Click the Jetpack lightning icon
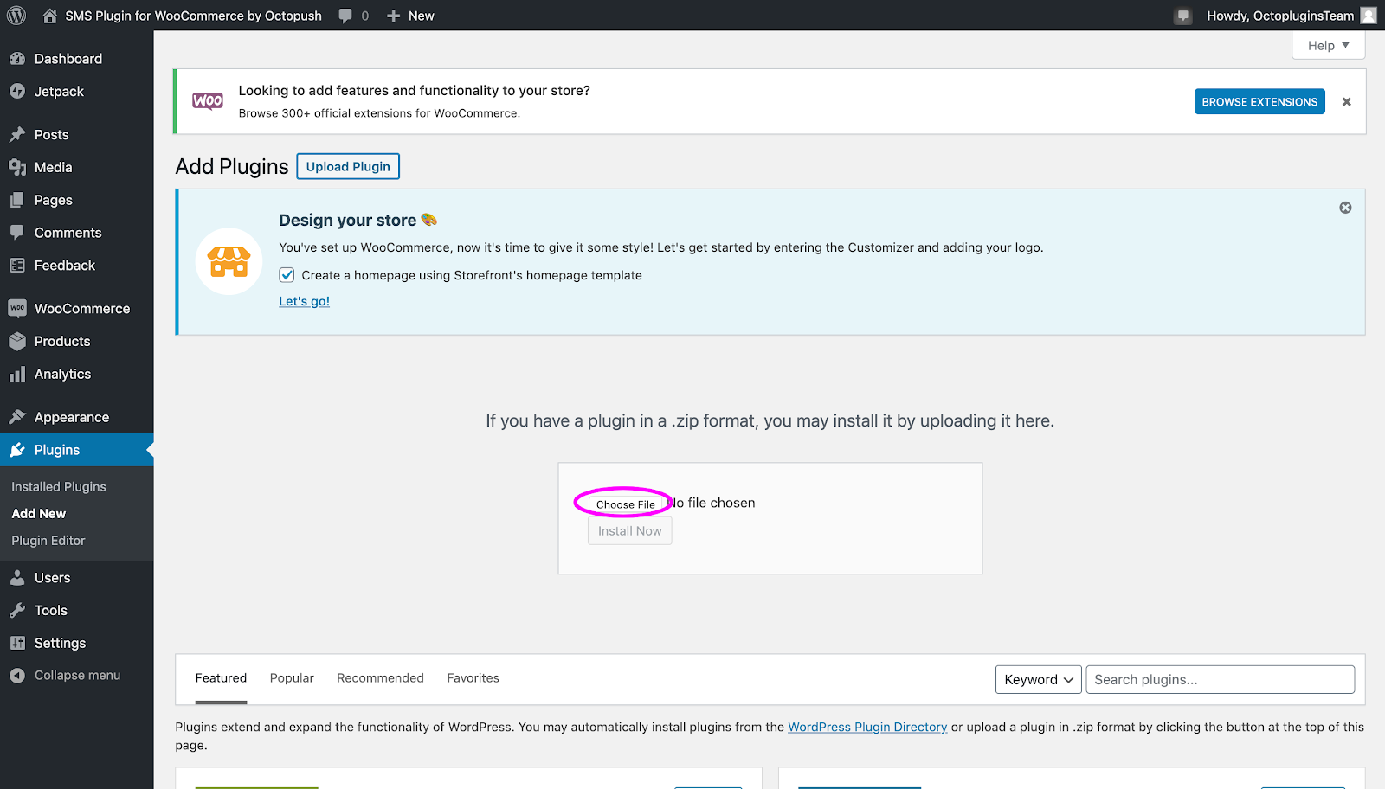 click(x=17, y=91)
